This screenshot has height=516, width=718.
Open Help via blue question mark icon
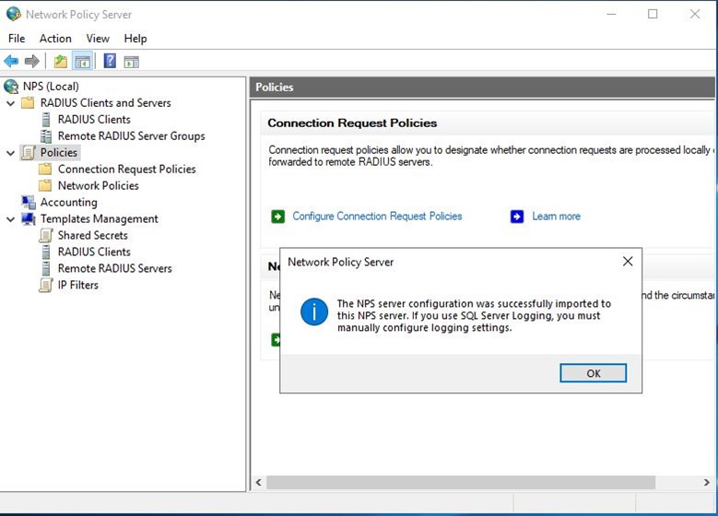pos(110,61)
